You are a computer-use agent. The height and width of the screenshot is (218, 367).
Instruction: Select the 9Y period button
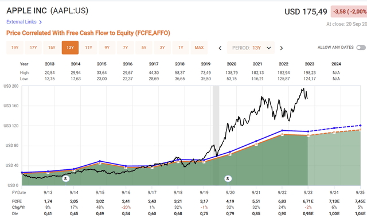107,48
